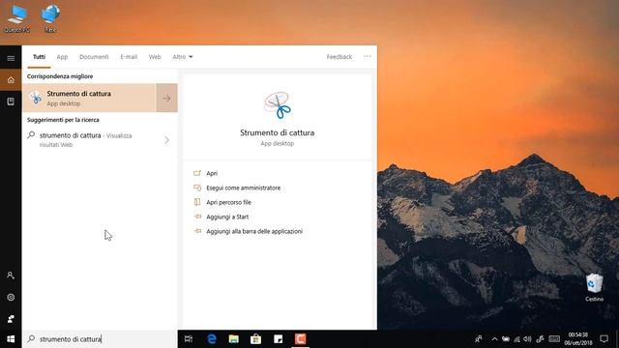Click the clock and date in taskbar
The width and height of the screenshot is (619, 348).
[x=578, y=339]
